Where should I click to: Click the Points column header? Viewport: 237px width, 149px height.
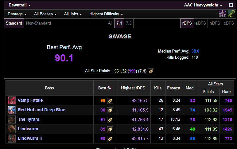[x=208, y=92]
